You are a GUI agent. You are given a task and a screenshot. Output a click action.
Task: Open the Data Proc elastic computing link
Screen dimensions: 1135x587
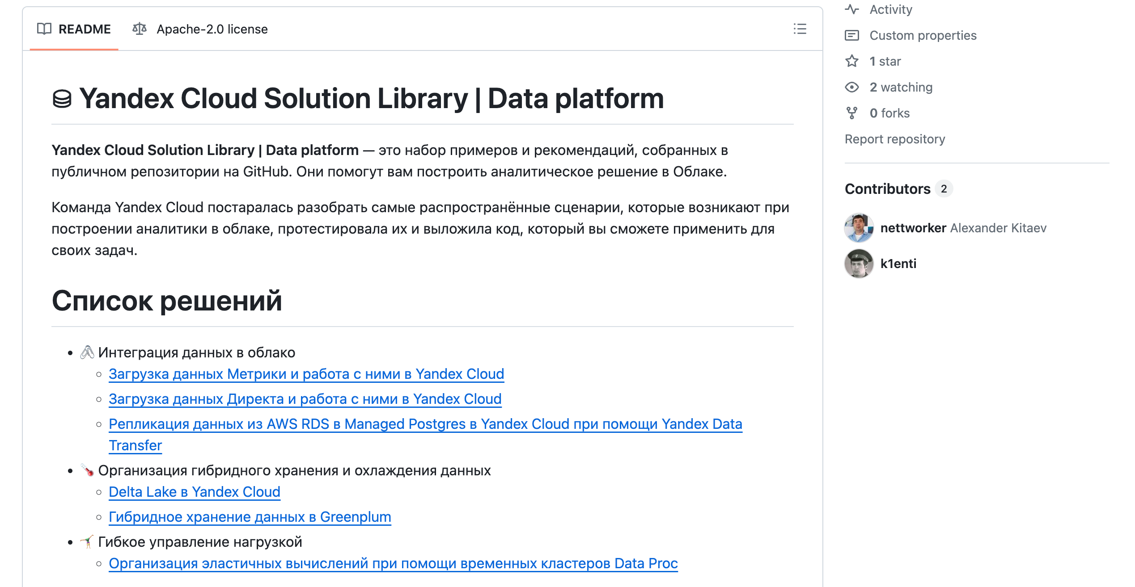point(393,563)
